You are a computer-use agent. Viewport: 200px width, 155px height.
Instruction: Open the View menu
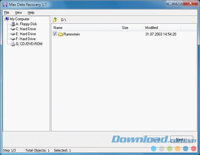pos(19,13)
